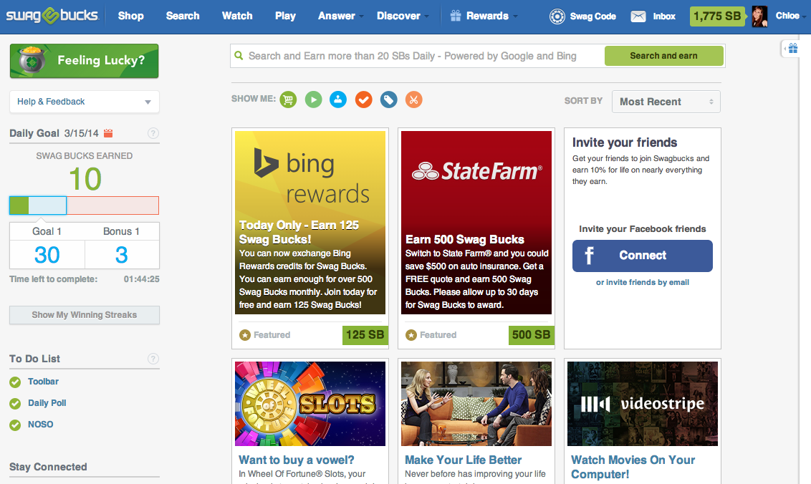Open the NOSO to-do link
The image size is (811, 484).
41,425
